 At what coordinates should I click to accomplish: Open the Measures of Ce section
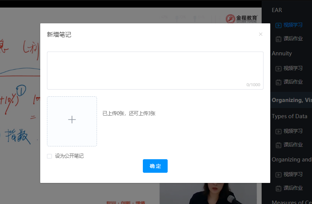point(291,202)
